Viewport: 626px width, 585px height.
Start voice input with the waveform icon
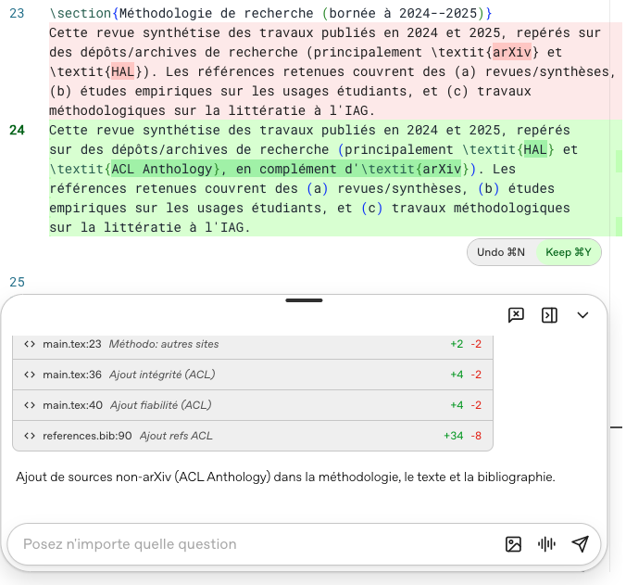pyautogui.click(x=546, y=544)
